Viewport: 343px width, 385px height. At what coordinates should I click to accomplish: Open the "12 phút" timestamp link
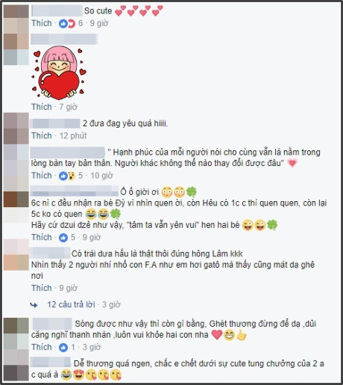click(x=73, y=136)
